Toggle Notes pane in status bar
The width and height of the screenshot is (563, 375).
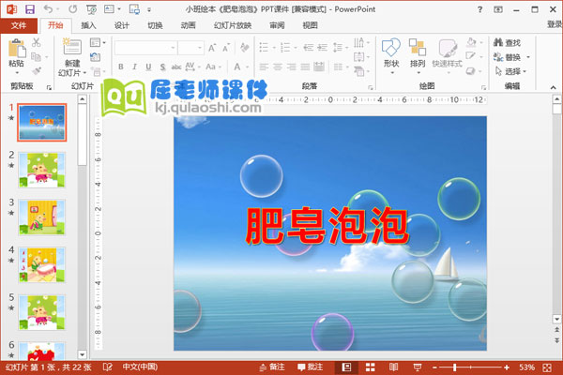[272, 367]
